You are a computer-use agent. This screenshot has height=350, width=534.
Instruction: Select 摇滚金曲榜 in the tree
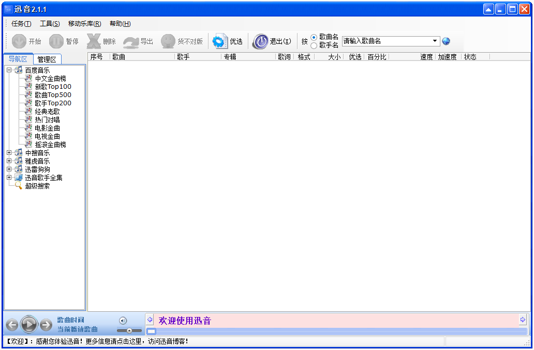point(50,145)
